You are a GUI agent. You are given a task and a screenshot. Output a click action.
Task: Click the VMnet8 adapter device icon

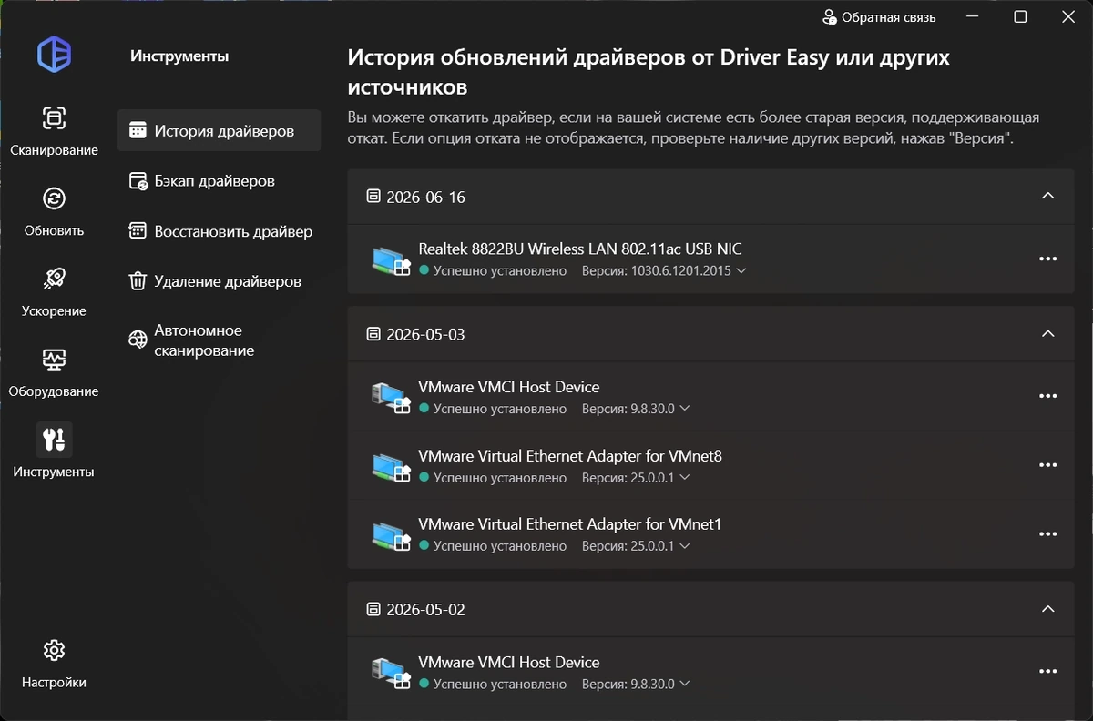tap(392, 466)
